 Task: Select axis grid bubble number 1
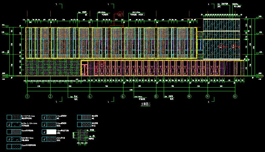point(27,96)
